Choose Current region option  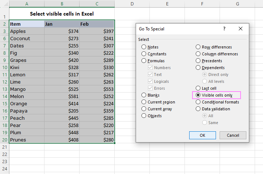pos(144,102)
